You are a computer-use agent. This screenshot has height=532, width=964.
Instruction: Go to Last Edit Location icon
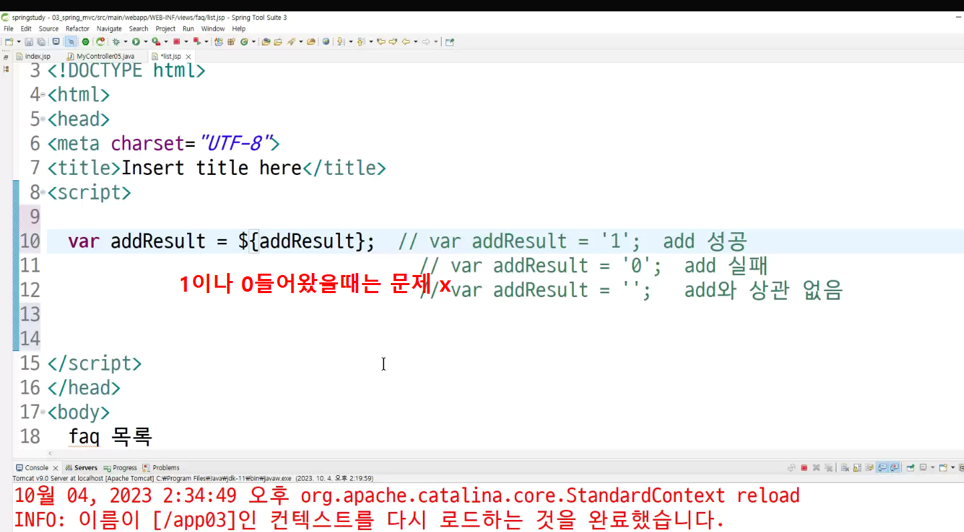(x=381, y=41)
